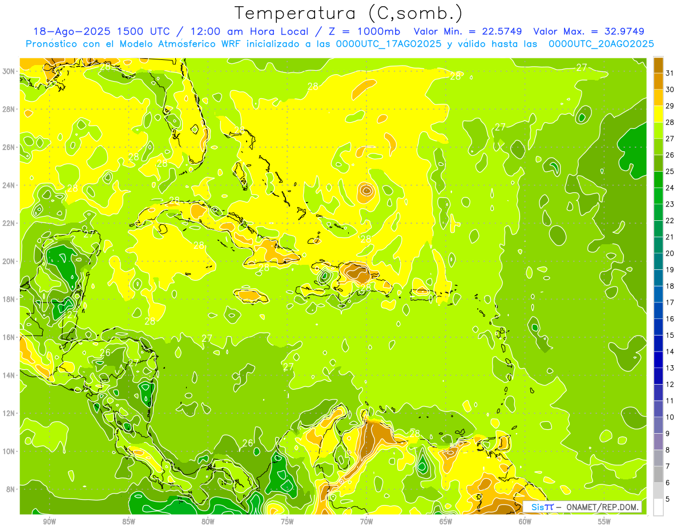Select the 18N latitude axis label
The image size is (685, 529).
7,299
